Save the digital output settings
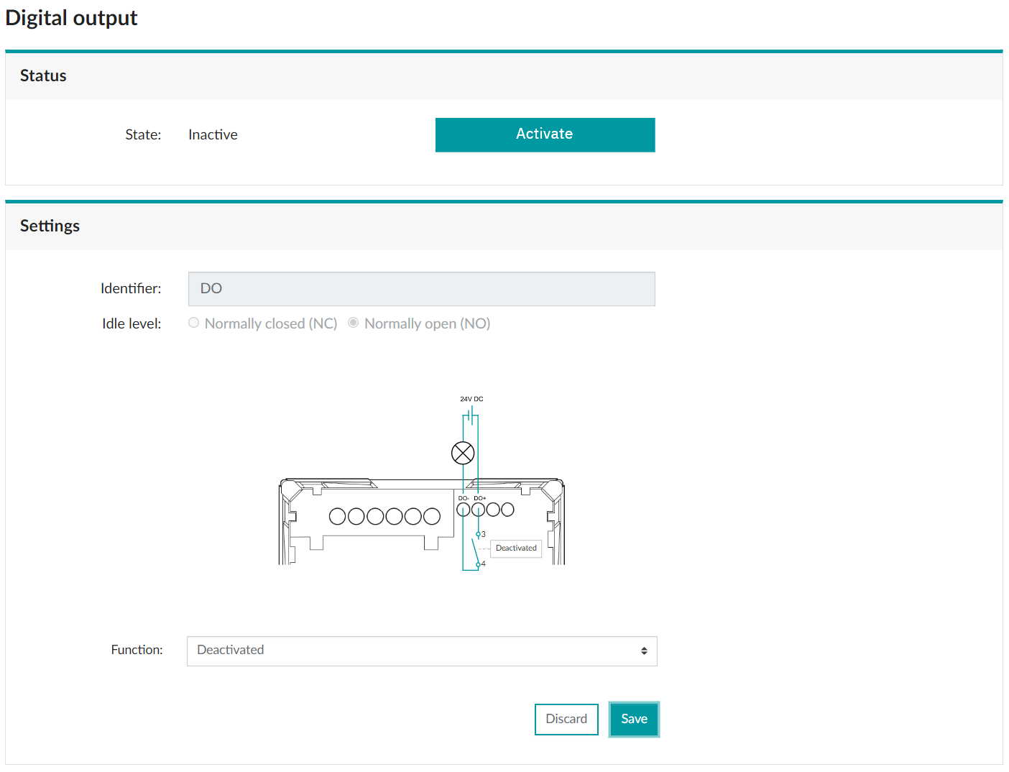 coord(634,719)
